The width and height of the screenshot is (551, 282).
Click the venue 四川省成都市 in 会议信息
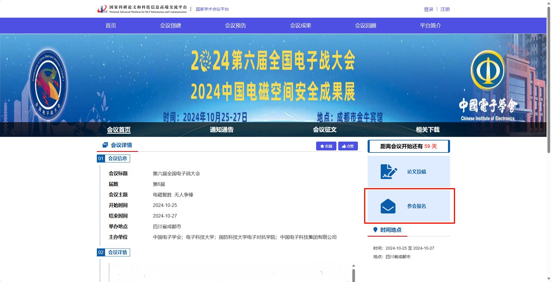167,226
